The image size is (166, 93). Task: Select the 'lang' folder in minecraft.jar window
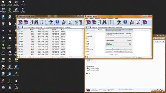[88, 43]
